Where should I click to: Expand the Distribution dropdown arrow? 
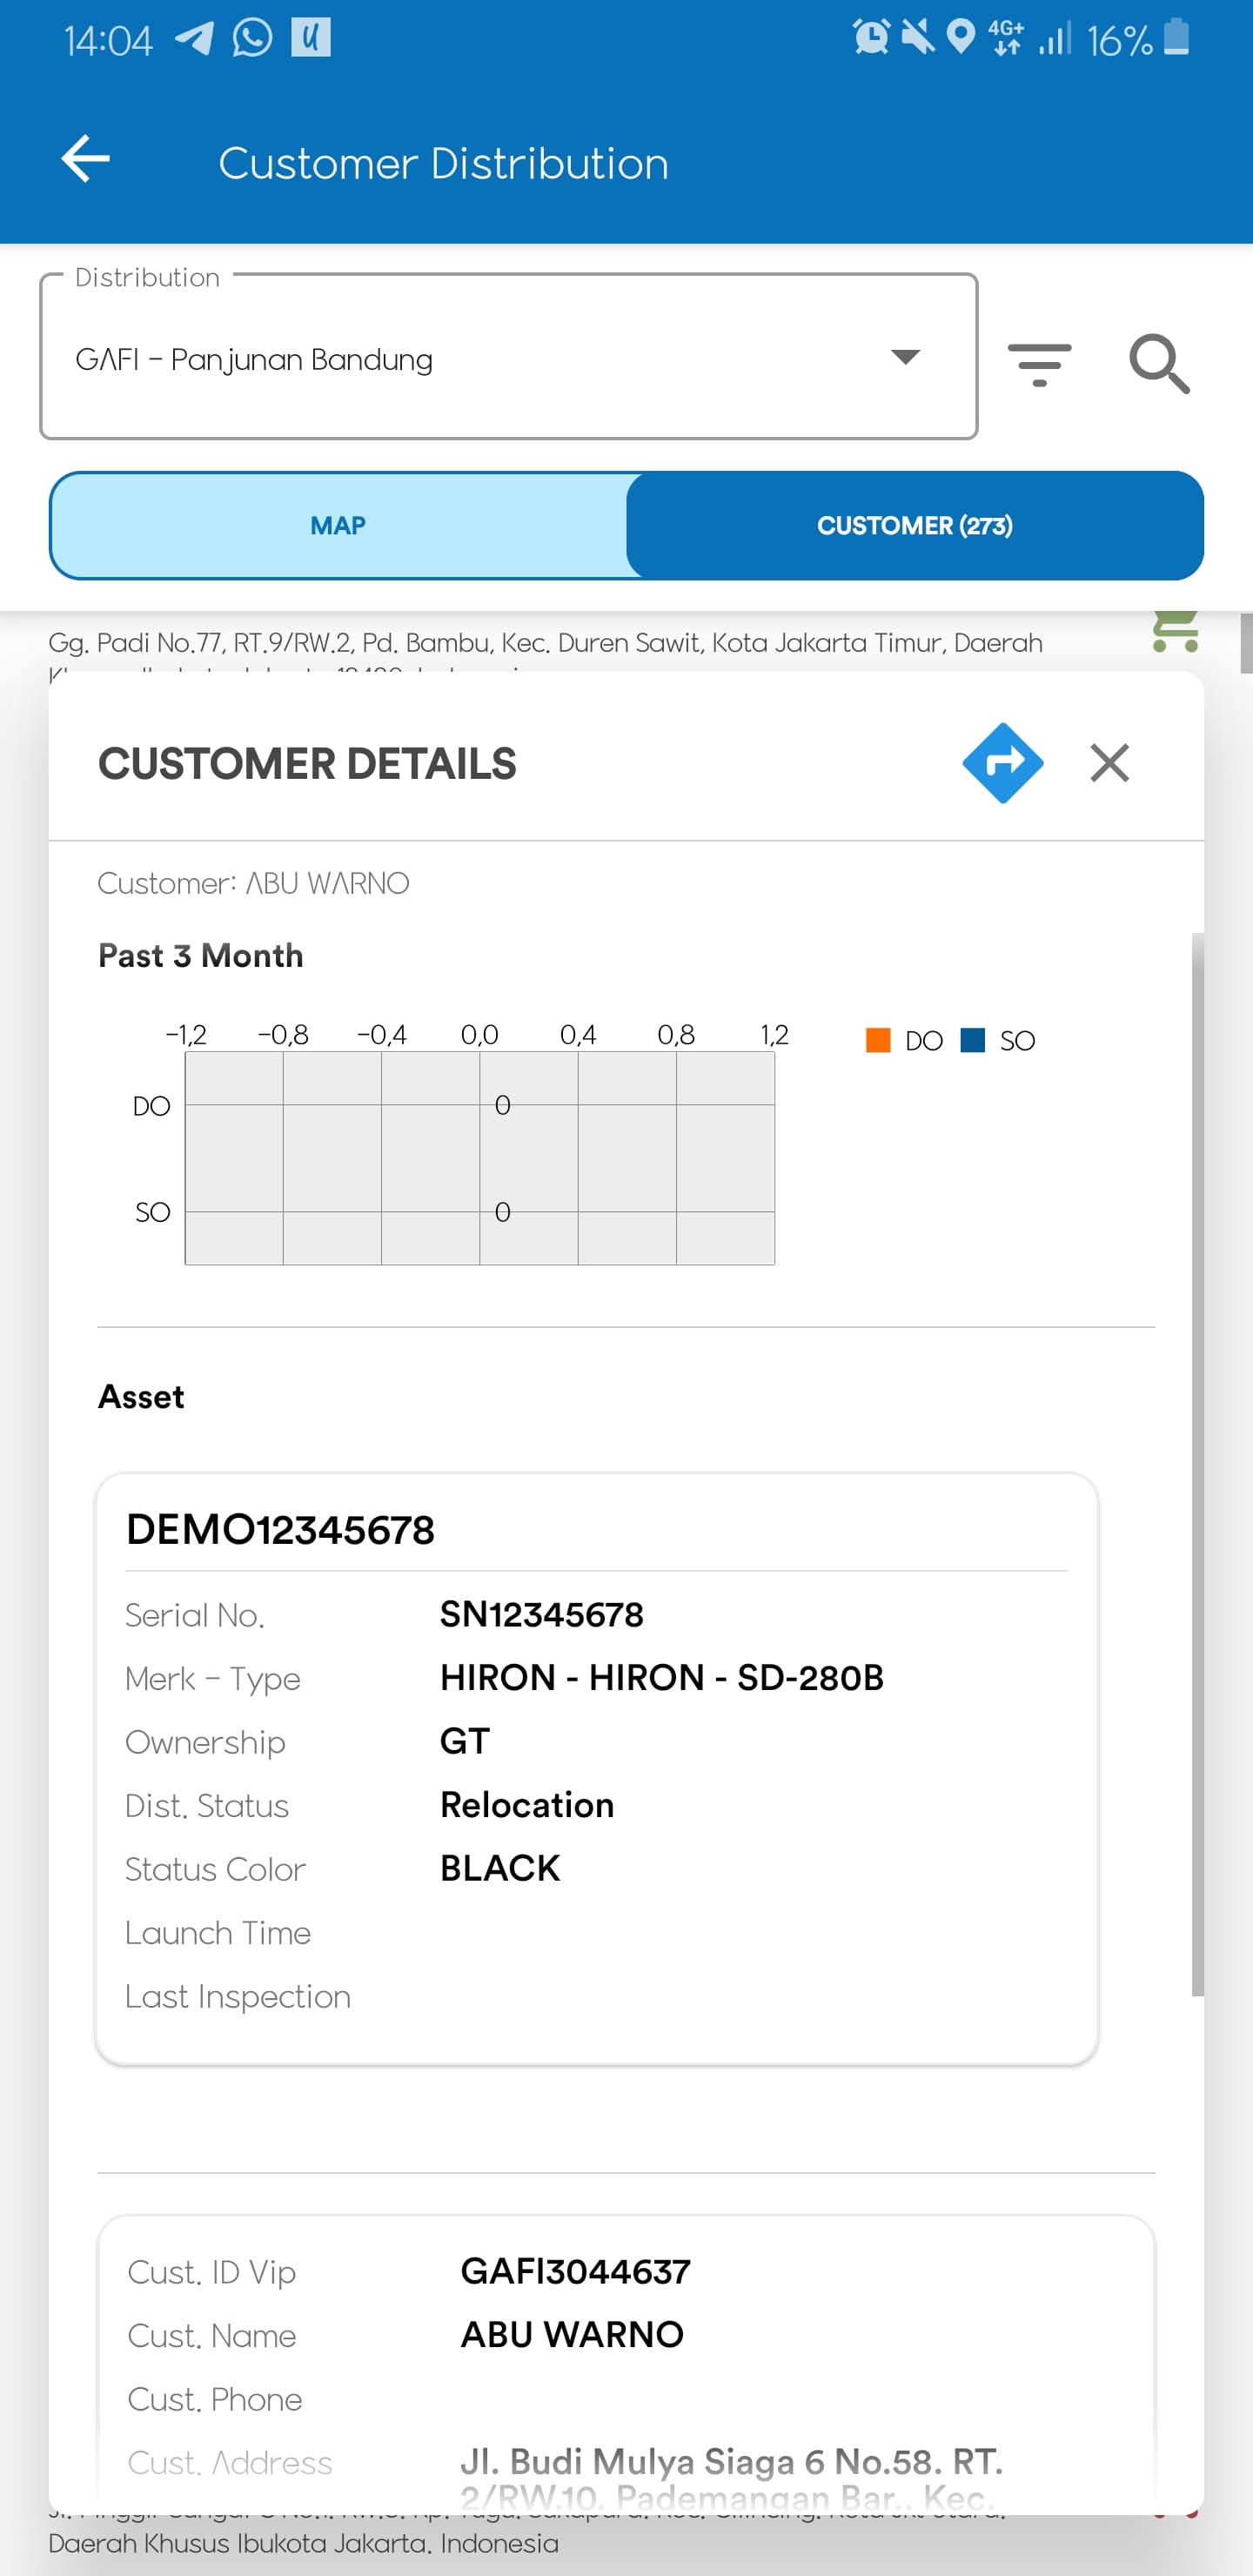point(905,357)
